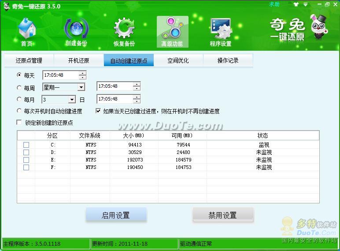Open the 首页 home icon
Screen dimensions: 340x251
click(x=27, y=32)
